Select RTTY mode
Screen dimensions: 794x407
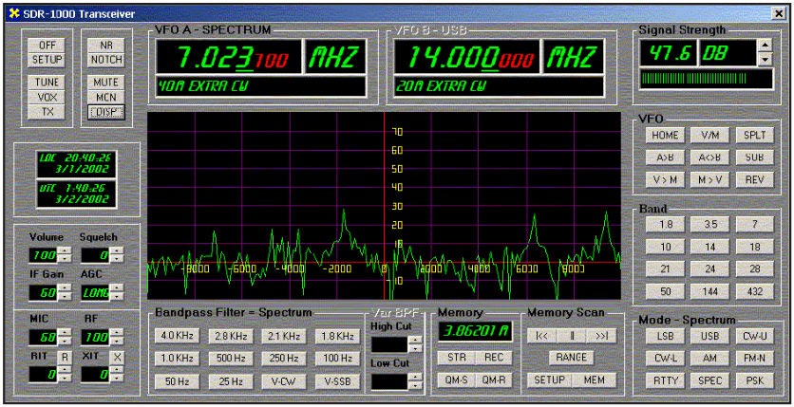coord(665,380)
